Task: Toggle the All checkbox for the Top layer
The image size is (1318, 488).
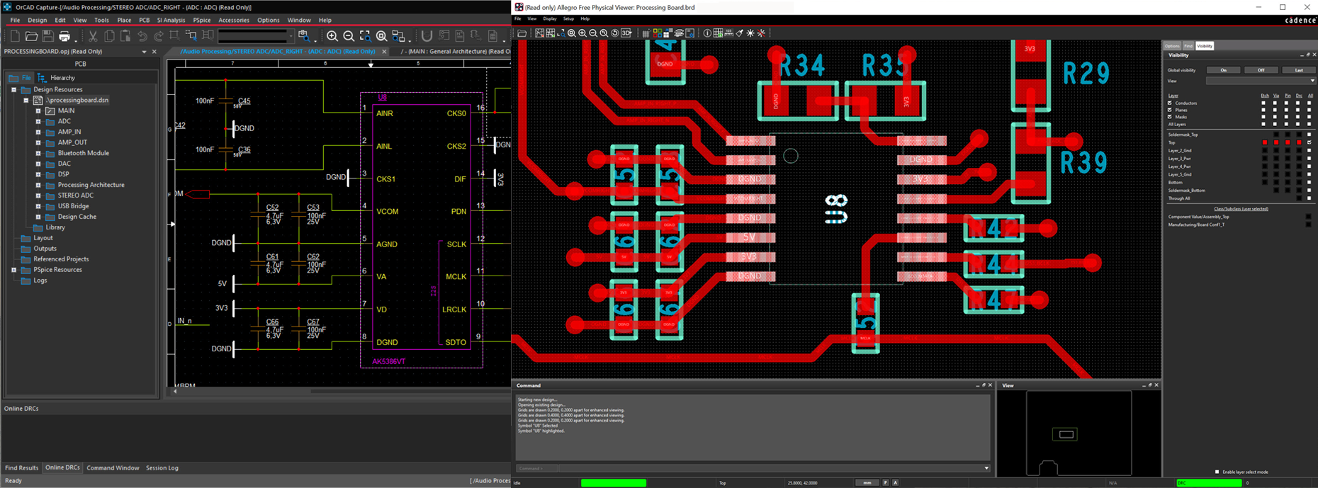Action: pyautogui.click(x=1309, y=142)
